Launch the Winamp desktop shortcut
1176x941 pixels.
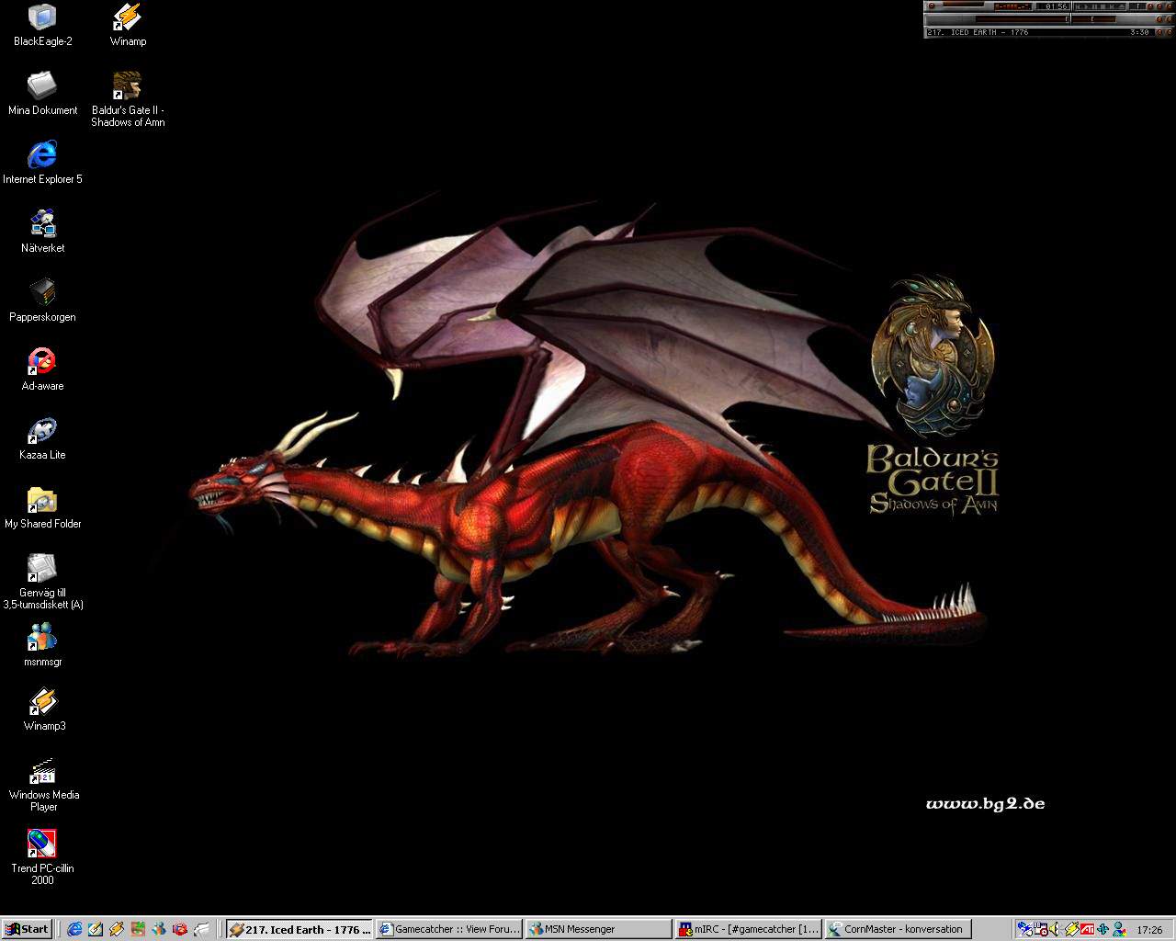pyautogui.click(x=128, y=27)
